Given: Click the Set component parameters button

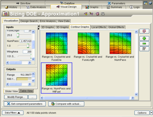Looking at the screenshot, I should 25,104.
